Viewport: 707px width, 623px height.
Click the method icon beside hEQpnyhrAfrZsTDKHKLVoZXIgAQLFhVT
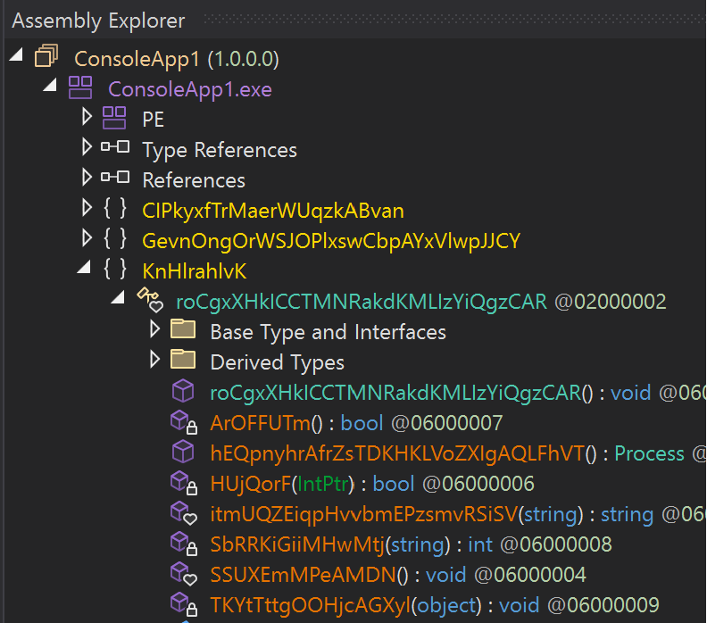(x=183, y=453)
